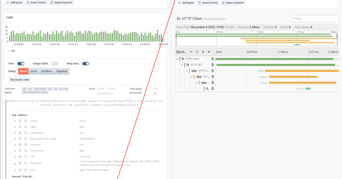Collapse the app HTTP G… span row

pyautogui.click(x=187, y=71)
